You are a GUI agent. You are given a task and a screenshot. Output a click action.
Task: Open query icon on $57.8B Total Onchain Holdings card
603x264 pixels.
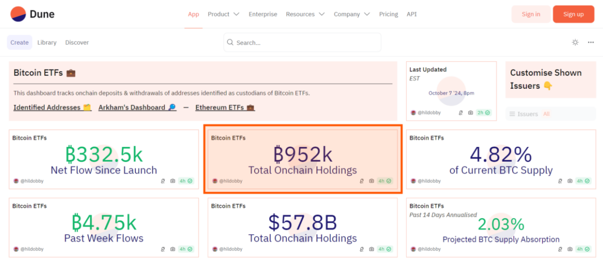coord(361,249)
